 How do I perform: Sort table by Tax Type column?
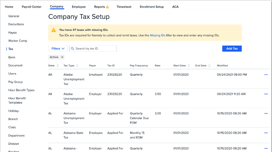coord(77,66)
